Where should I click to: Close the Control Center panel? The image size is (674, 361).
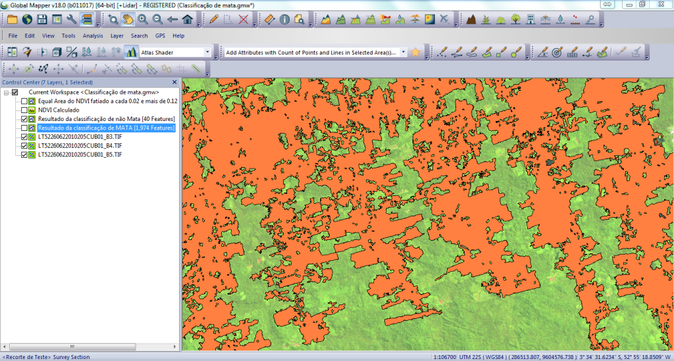[x=174, y=82]
